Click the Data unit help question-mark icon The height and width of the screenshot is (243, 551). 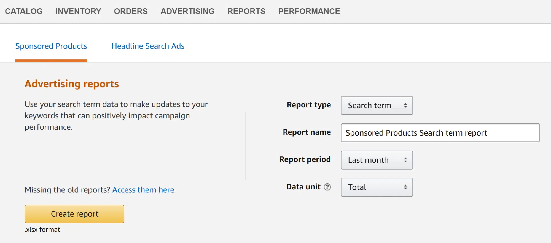tap(327, 187)
